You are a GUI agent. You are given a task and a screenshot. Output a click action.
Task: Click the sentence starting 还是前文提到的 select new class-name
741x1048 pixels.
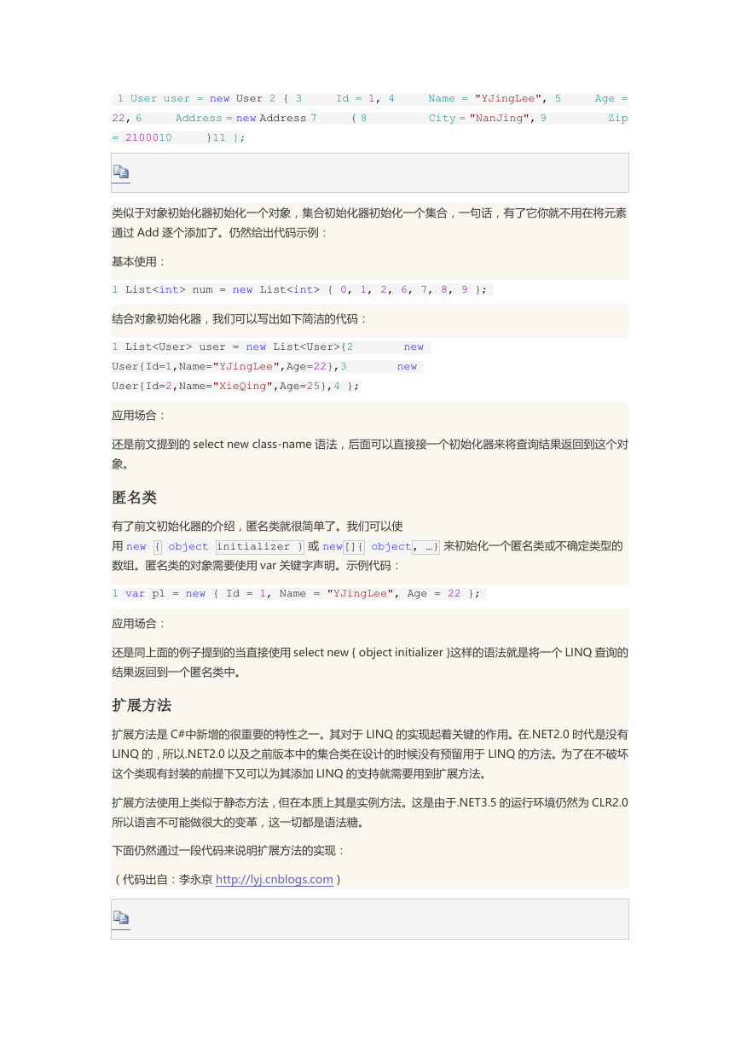point(370,454)
